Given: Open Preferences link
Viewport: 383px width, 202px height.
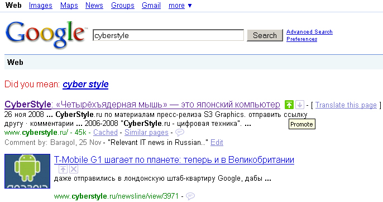Looking at the screenshot, I should pos(302,39).
